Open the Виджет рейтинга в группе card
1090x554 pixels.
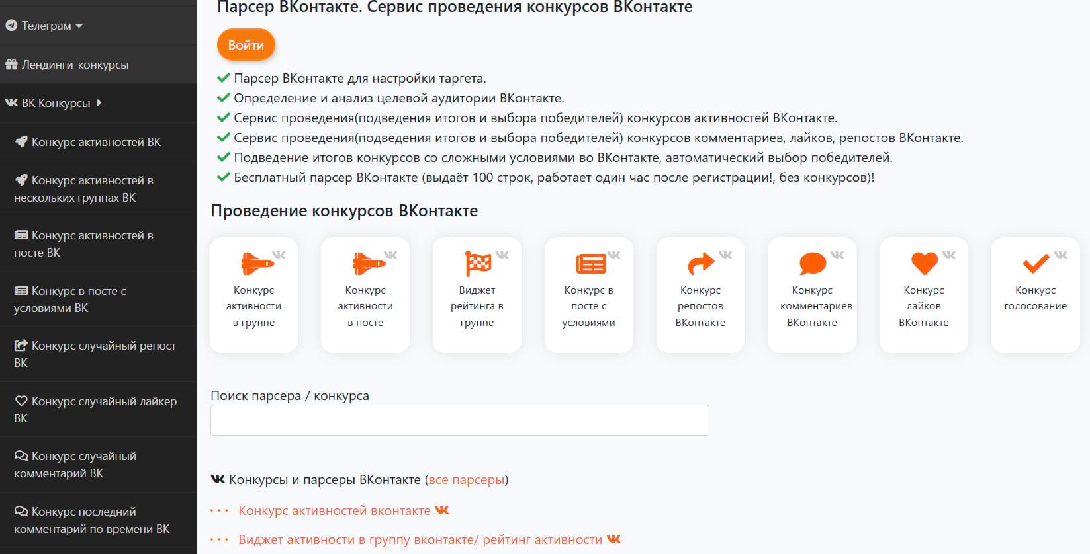point(477,295)
